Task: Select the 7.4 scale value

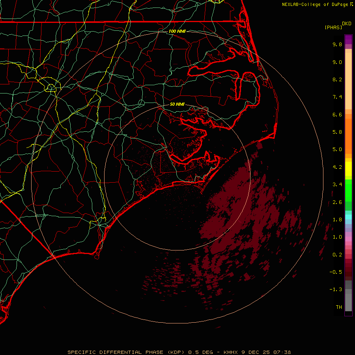Action: coord(337,97)
